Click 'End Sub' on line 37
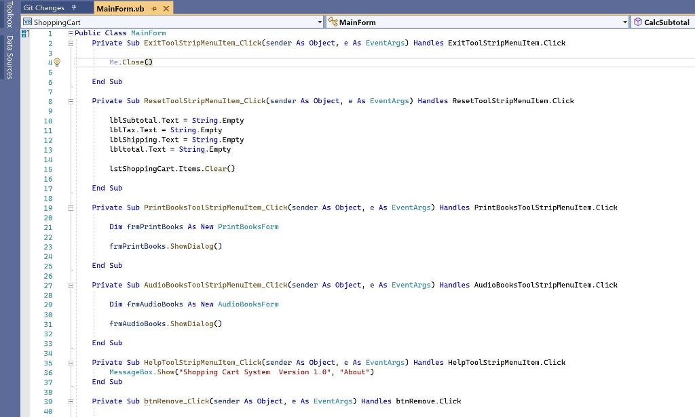 107,382
